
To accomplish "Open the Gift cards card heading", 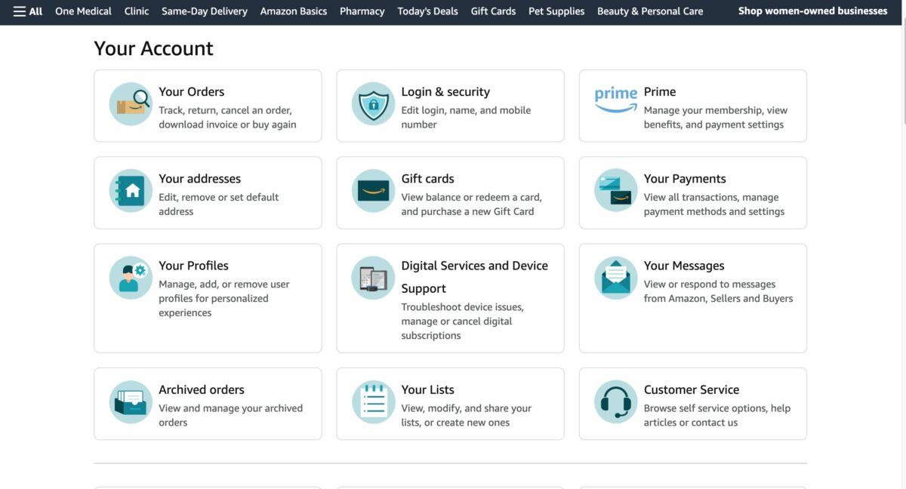I will pyautogui.click(x=428, y=178).
